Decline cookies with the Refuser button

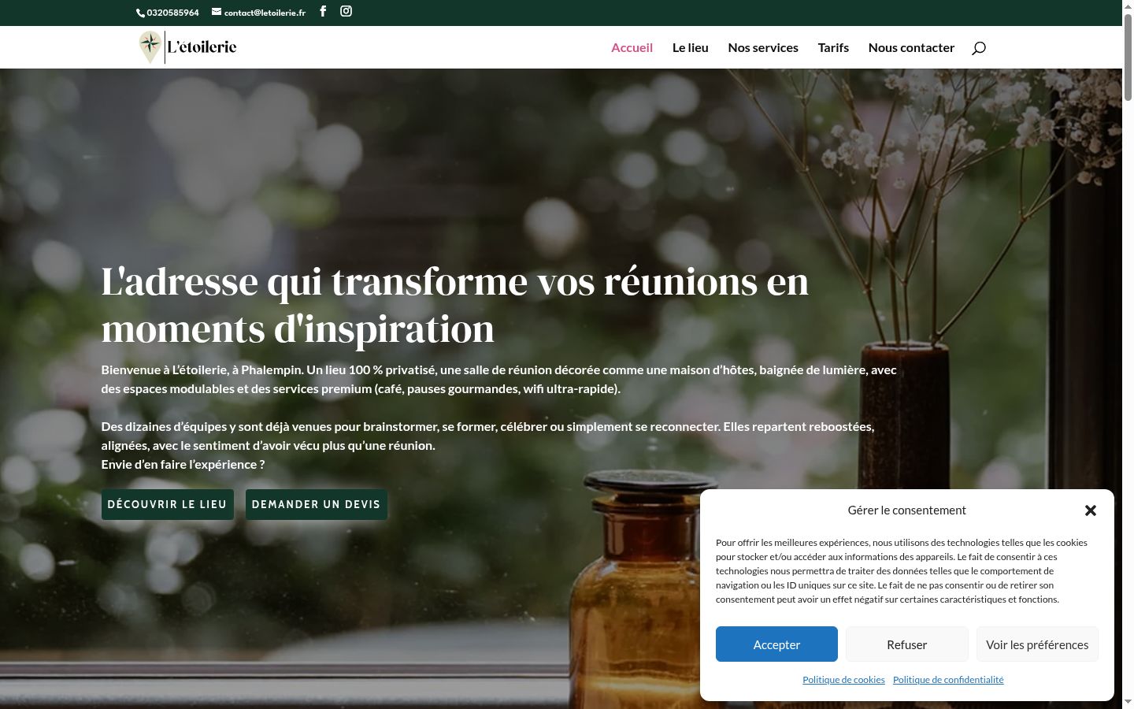907,644
